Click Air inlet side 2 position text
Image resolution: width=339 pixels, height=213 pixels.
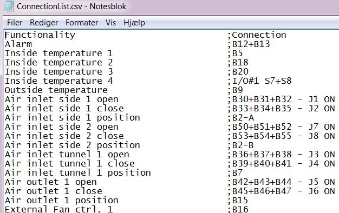point(73,145)
